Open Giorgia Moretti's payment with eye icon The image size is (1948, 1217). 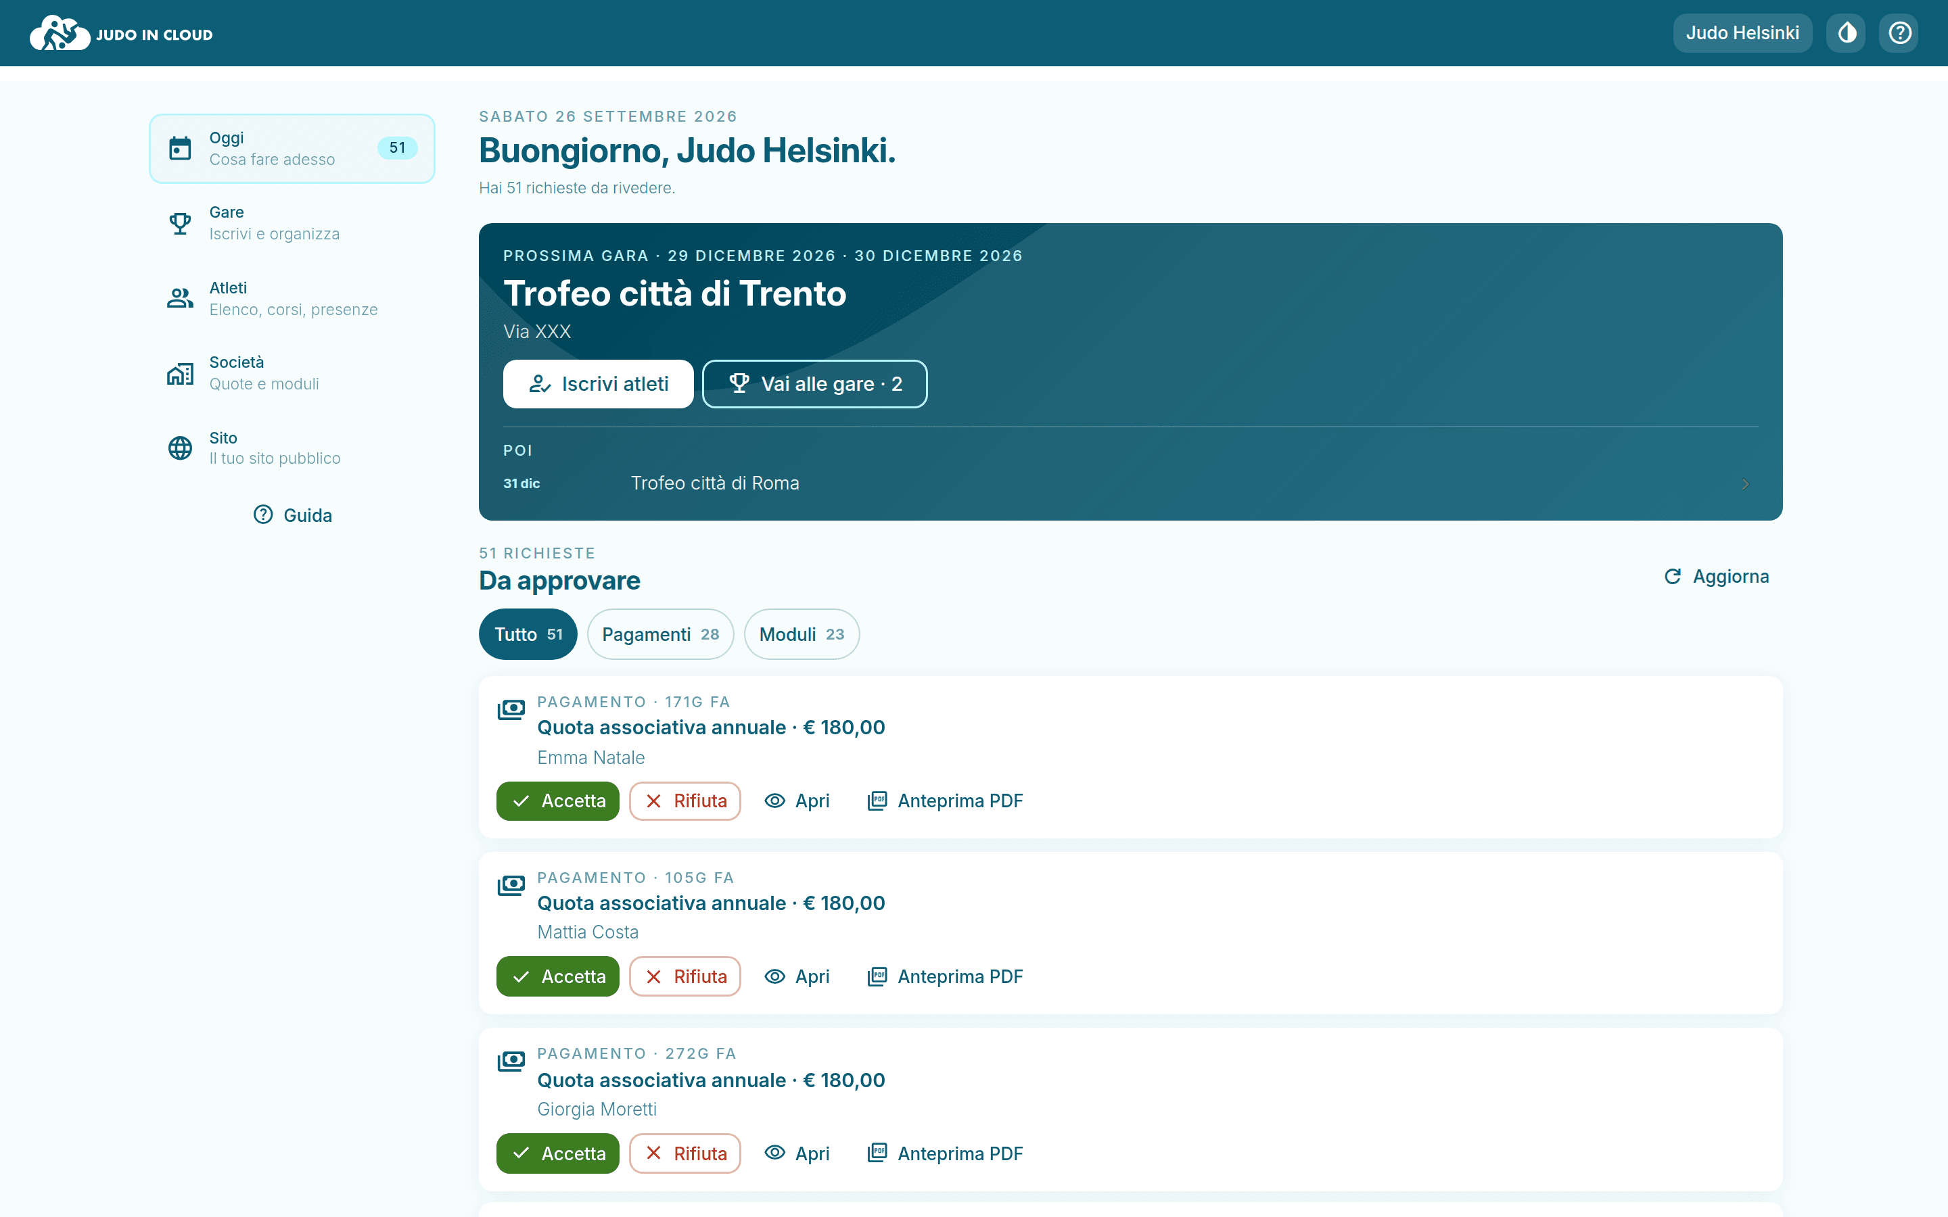797,1153
